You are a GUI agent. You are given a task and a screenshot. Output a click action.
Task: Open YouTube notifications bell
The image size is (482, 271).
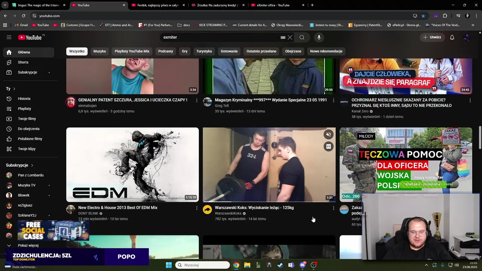tap(452, 37)
